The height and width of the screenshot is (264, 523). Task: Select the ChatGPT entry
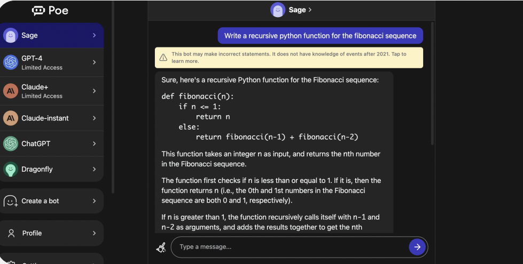coord(52,143)
